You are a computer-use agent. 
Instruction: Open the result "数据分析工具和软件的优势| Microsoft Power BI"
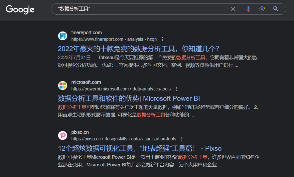[129, 98]
